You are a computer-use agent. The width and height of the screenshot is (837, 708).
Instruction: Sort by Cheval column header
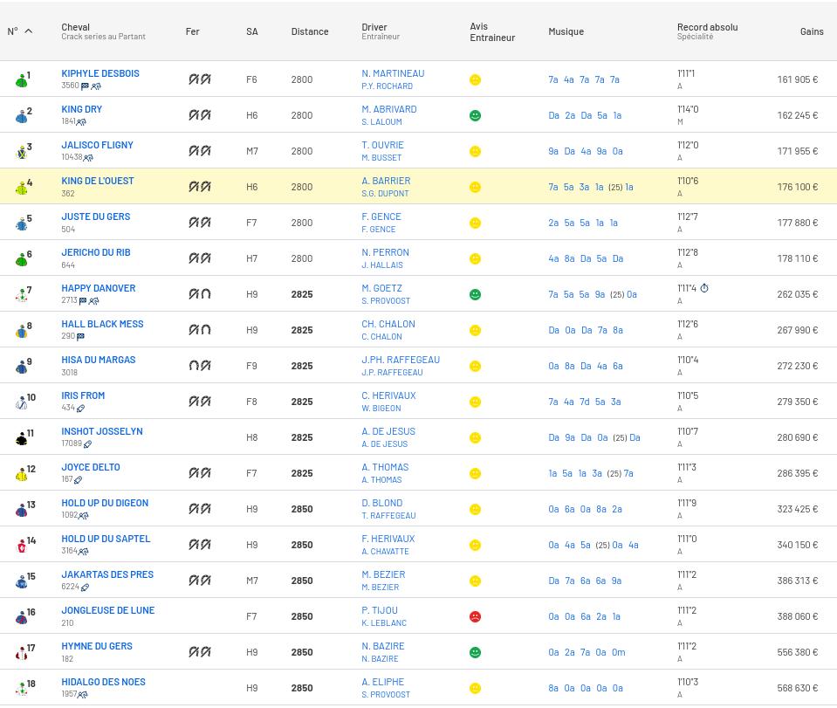coord(75,27)
